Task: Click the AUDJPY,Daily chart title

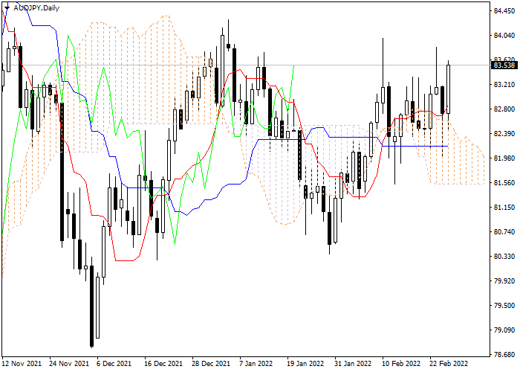Action: click(36, 8)
